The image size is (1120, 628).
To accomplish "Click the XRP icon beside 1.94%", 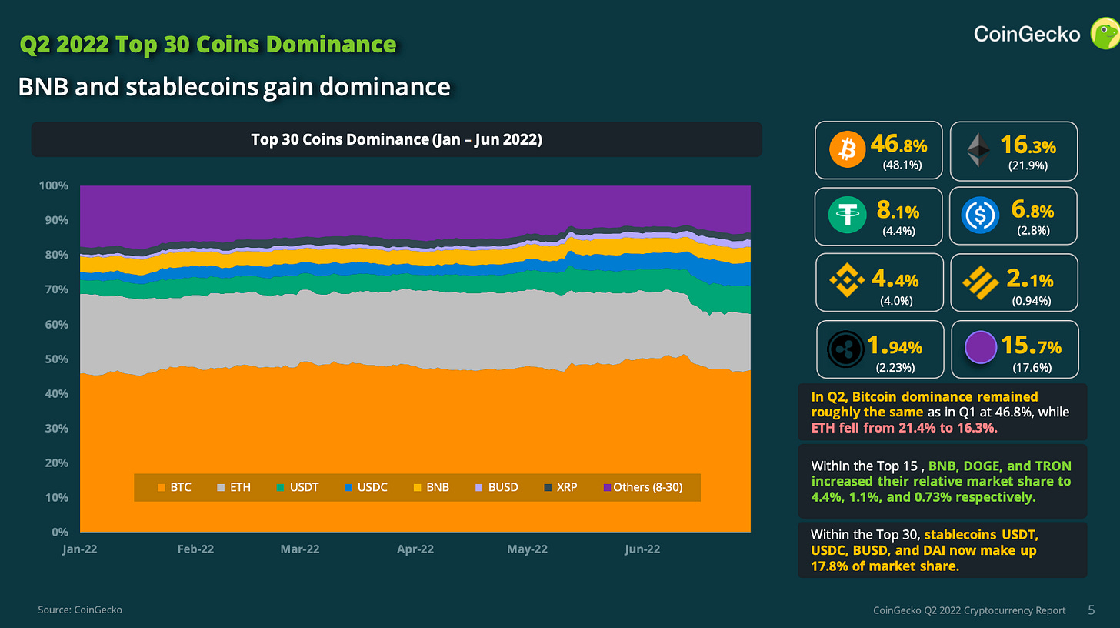I will [x=846, y=349].
